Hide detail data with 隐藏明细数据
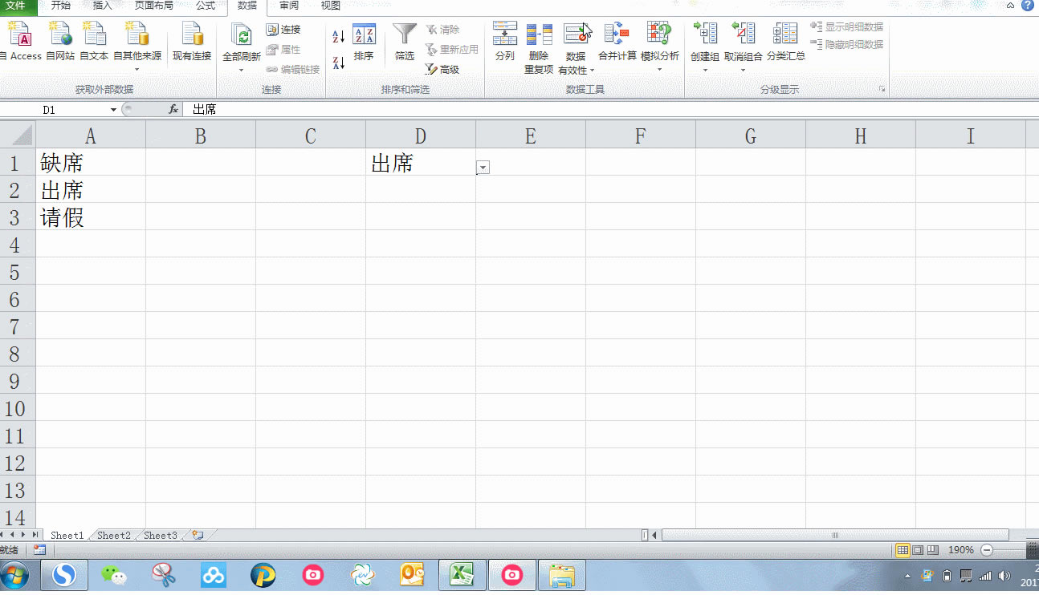Viewport: 1039px width, 595px height. tap(847, 44)
